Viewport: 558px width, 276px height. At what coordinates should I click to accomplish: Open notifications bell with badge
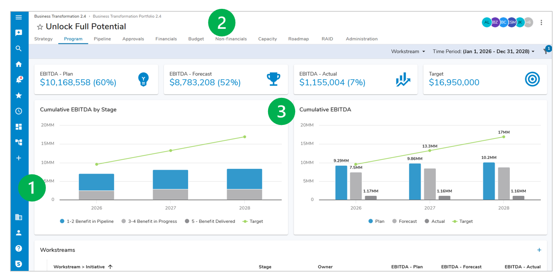click(x=19, y=80)
